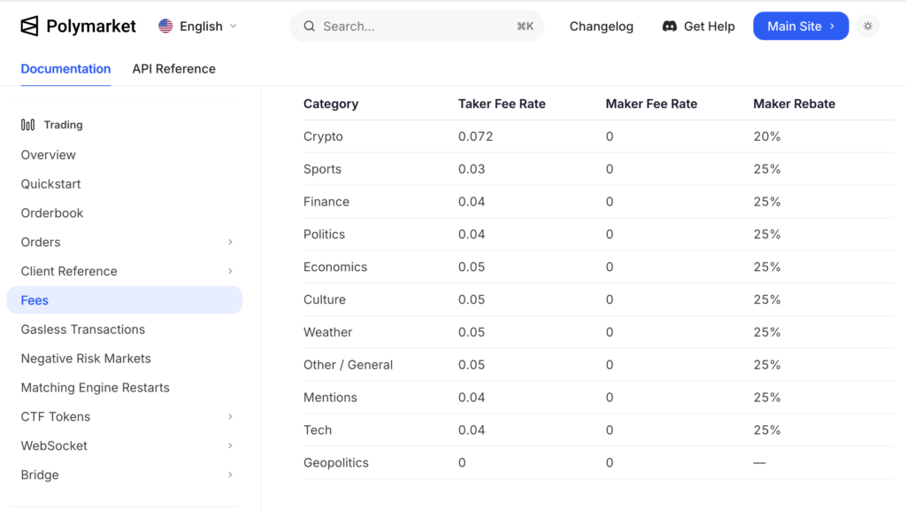Viewport: 906px width, 511px height.
Task: Open the Changelog page
Action: (x=601, y=26)
